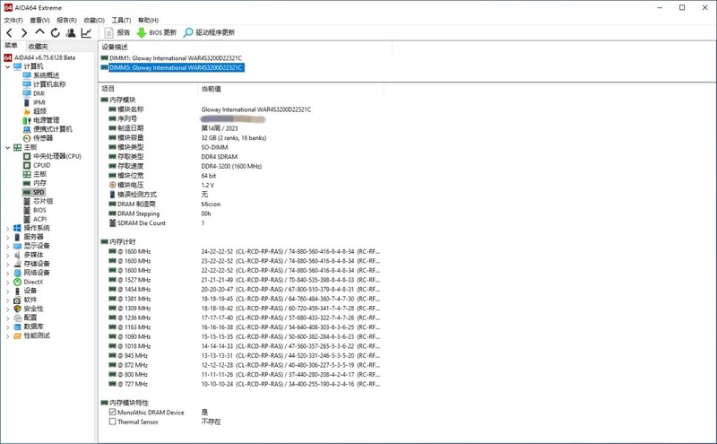This screenshot has width=717, height=444.
Task: Toggle Thermal Sensor checkbox
Action: click(113, 422)
